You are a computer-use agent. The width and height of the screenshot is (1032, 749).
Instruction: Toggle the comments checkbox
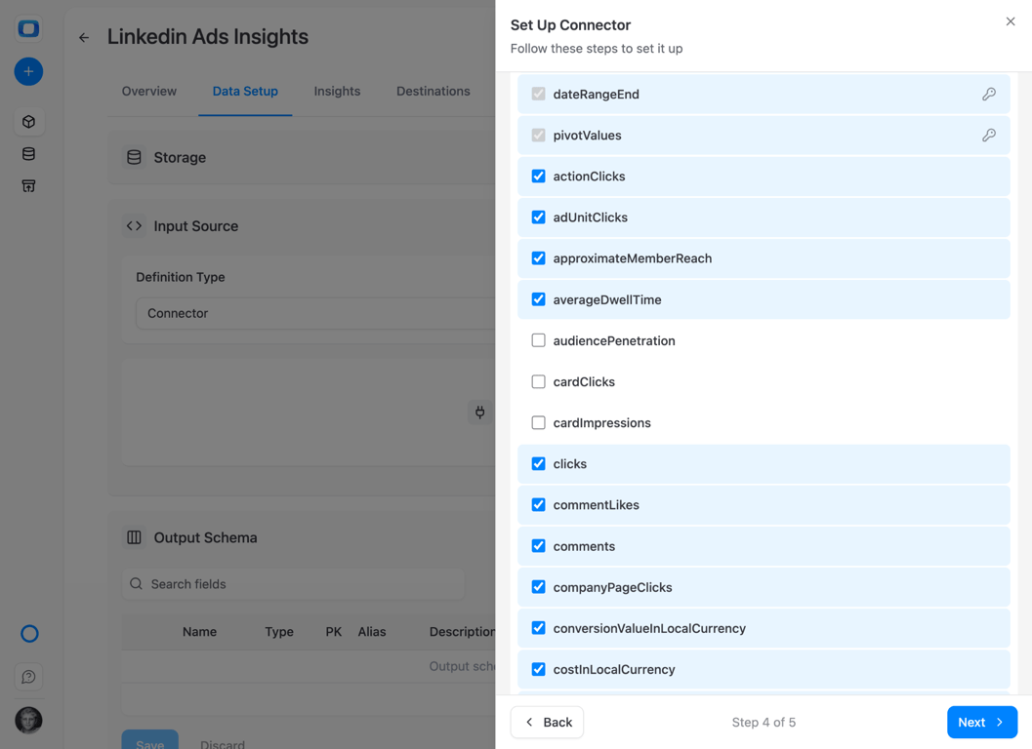[x=538, y=546]
